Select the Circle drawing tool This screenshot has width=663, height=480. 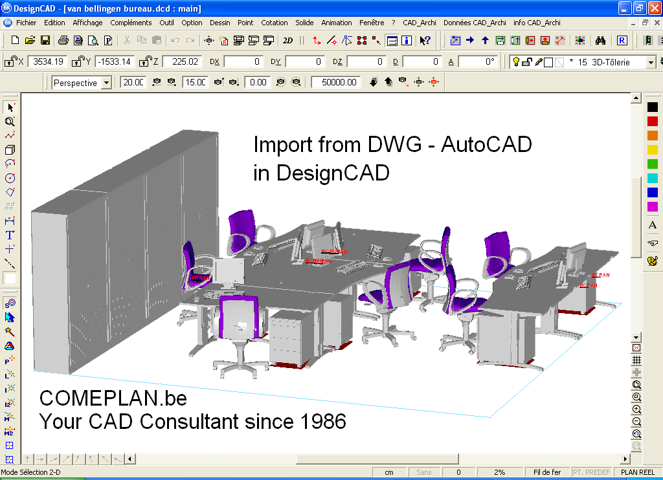click(10, 178)
